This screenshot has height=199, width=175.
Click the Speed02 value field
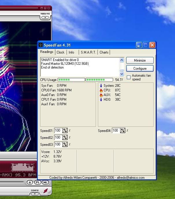pyautogui.click(x=58, y=137)
